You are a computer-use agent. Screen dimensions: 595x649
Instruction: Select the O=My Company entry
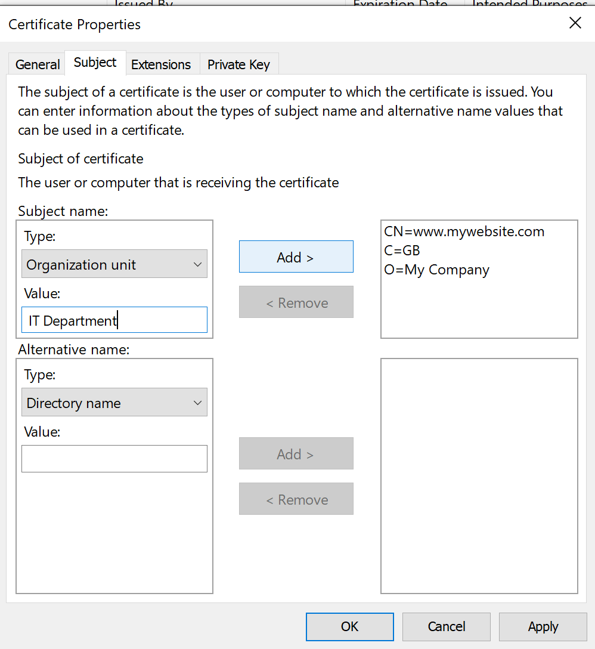tap(436, 270)
